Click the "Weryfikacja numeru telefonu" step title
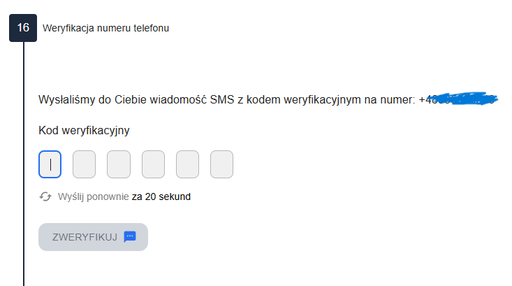 pos(105,28)
